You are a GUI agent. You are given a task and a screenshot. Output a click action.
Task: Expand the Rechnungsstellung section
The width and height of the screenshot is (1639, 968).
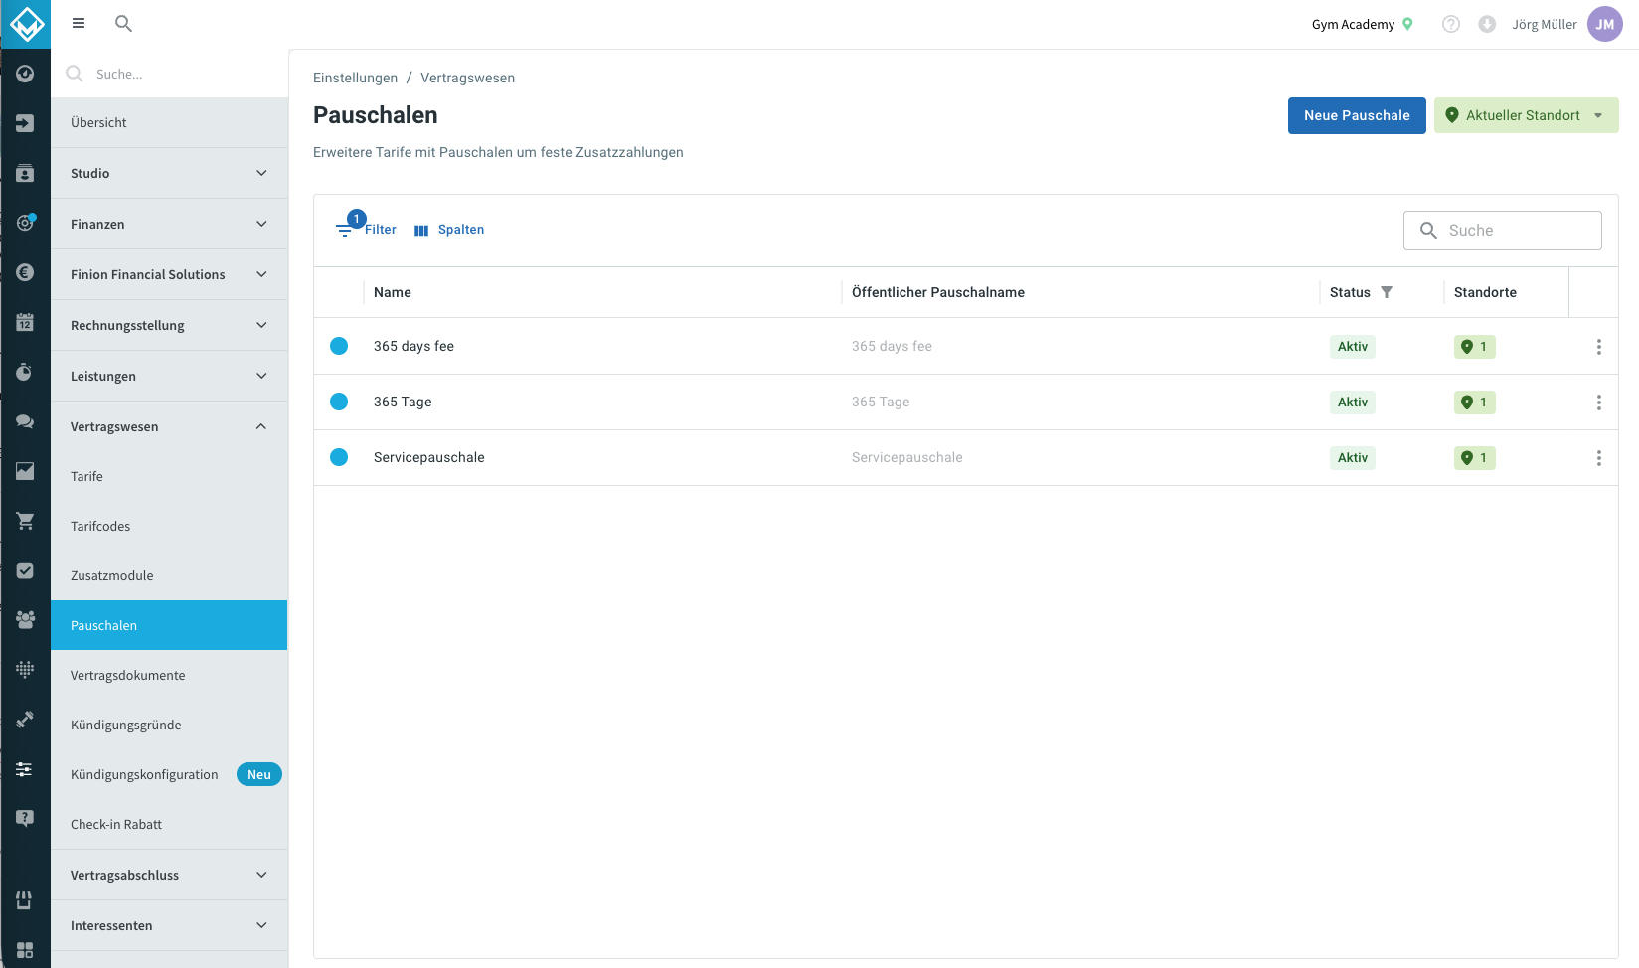click(169, 325)
